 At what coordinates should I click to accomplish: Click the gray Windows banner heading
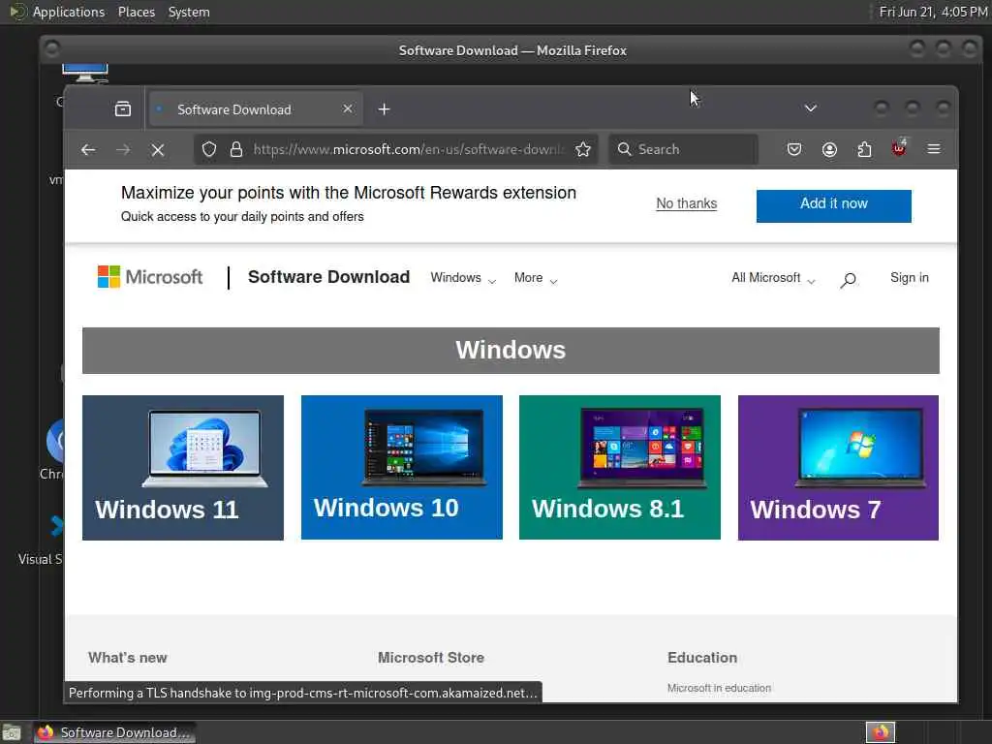[511, 351]
